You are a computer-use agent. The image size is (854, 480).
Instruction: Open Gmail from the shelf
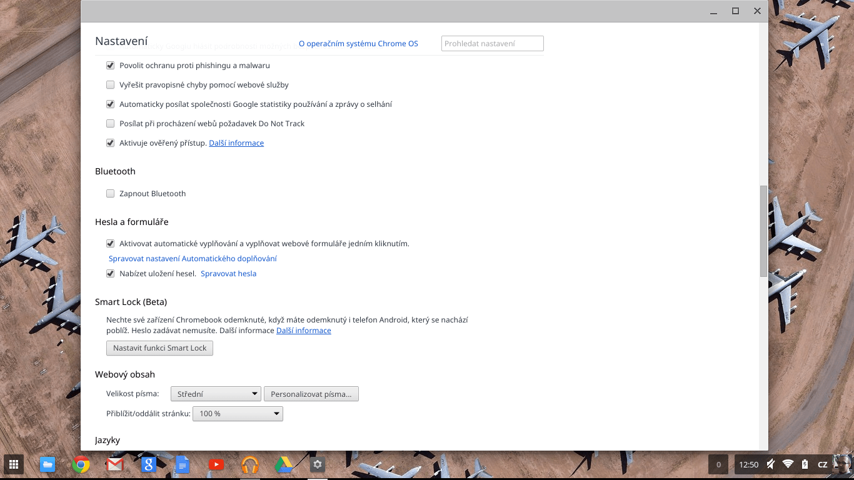point(114,464)
